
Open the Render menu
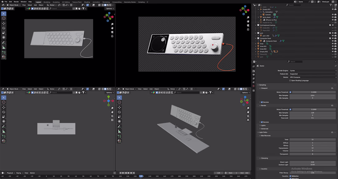pyautogui.click(x=16, y=2)
